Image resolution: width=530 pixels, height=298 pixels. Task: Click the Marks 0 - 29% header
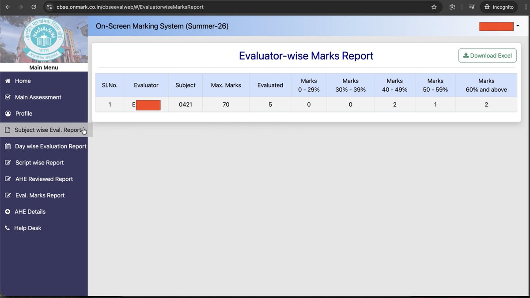[309, 85]
